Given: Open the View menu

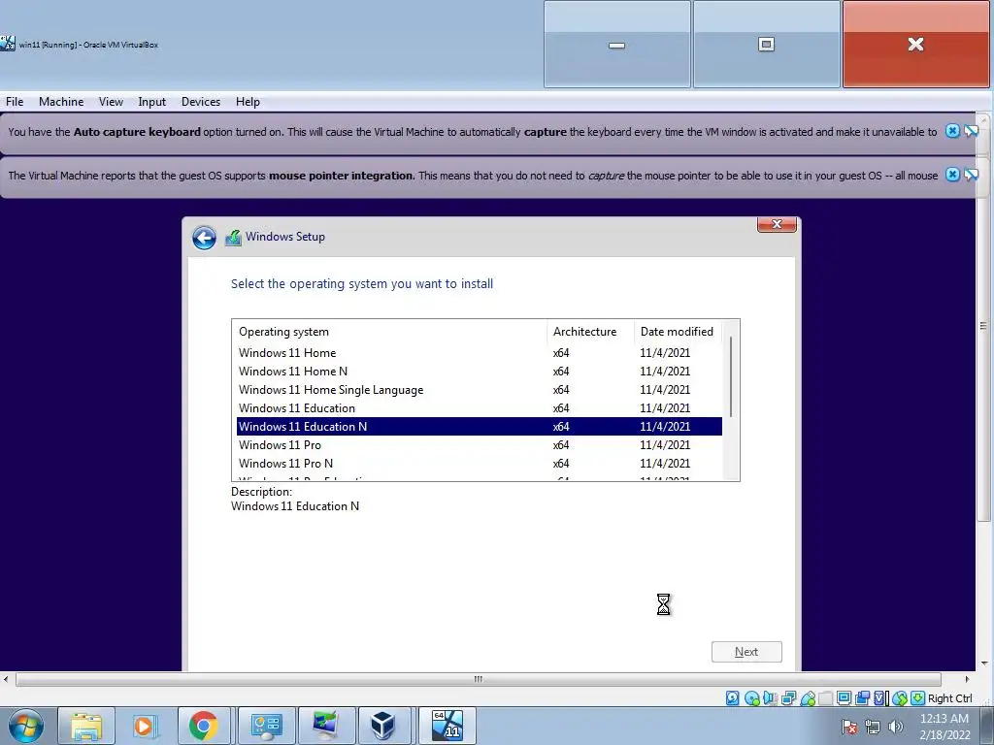Looking at the screenshot, I should 111,101.
